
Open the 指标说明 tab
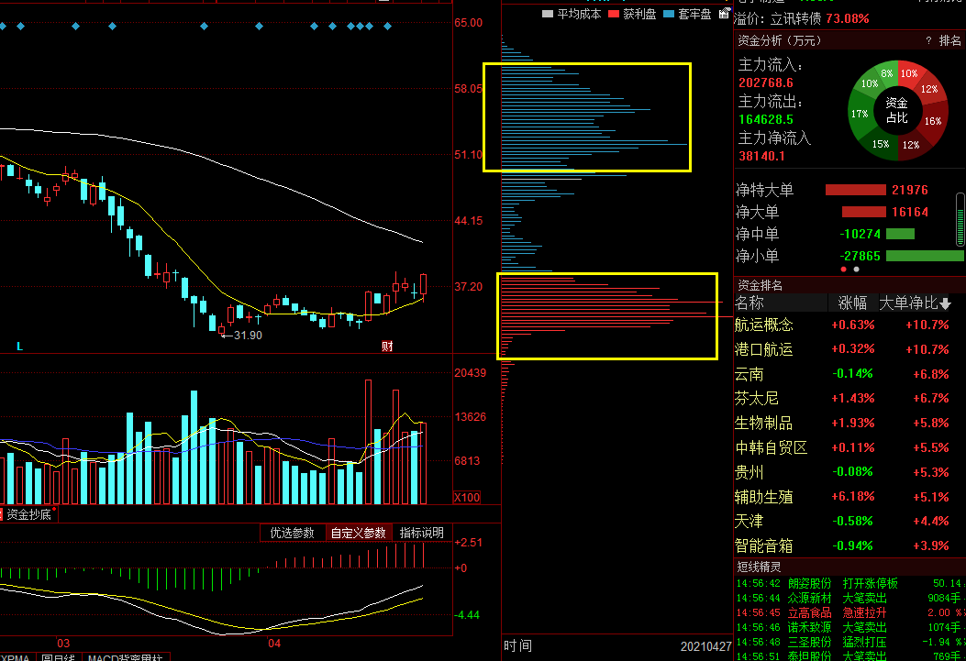[x=422, y=533]
